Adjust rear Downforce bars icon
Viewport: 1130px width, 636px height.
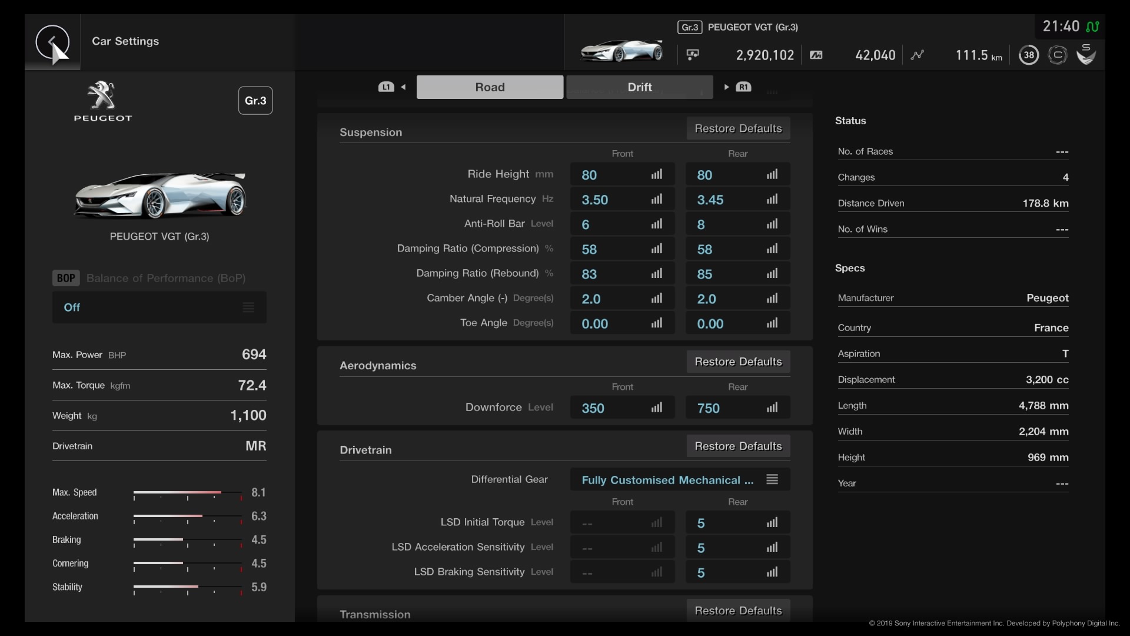click(x=772, y=408)
